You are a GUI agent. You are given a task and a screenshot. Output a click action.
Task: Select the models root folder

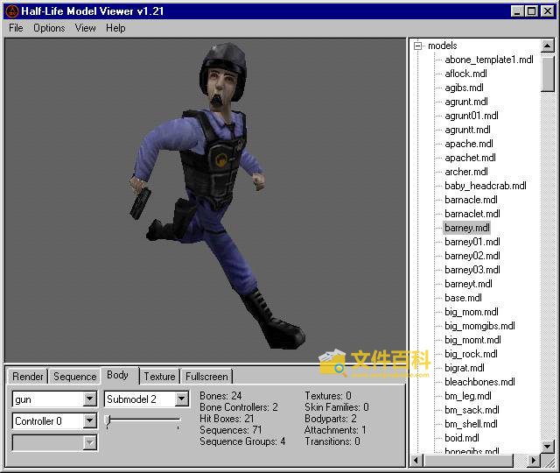443,46
